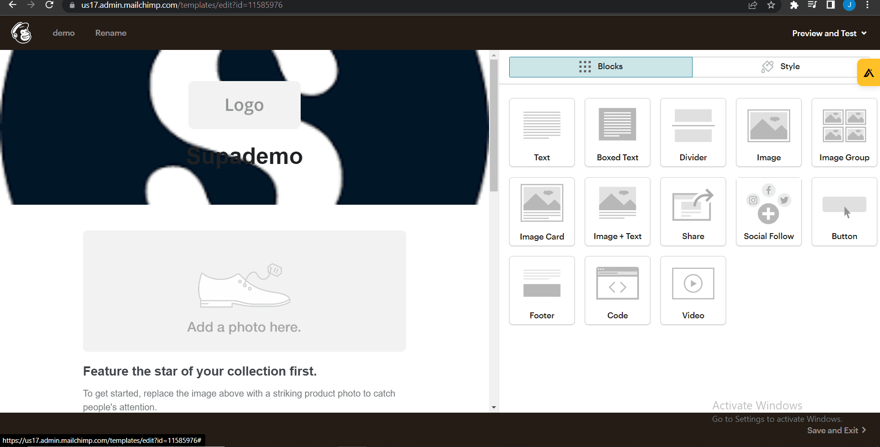This screenshot has width=880, height=447.
Task: Click the Add a photo here placeholder
Action: pyautogui.click(x=244, y=291)
